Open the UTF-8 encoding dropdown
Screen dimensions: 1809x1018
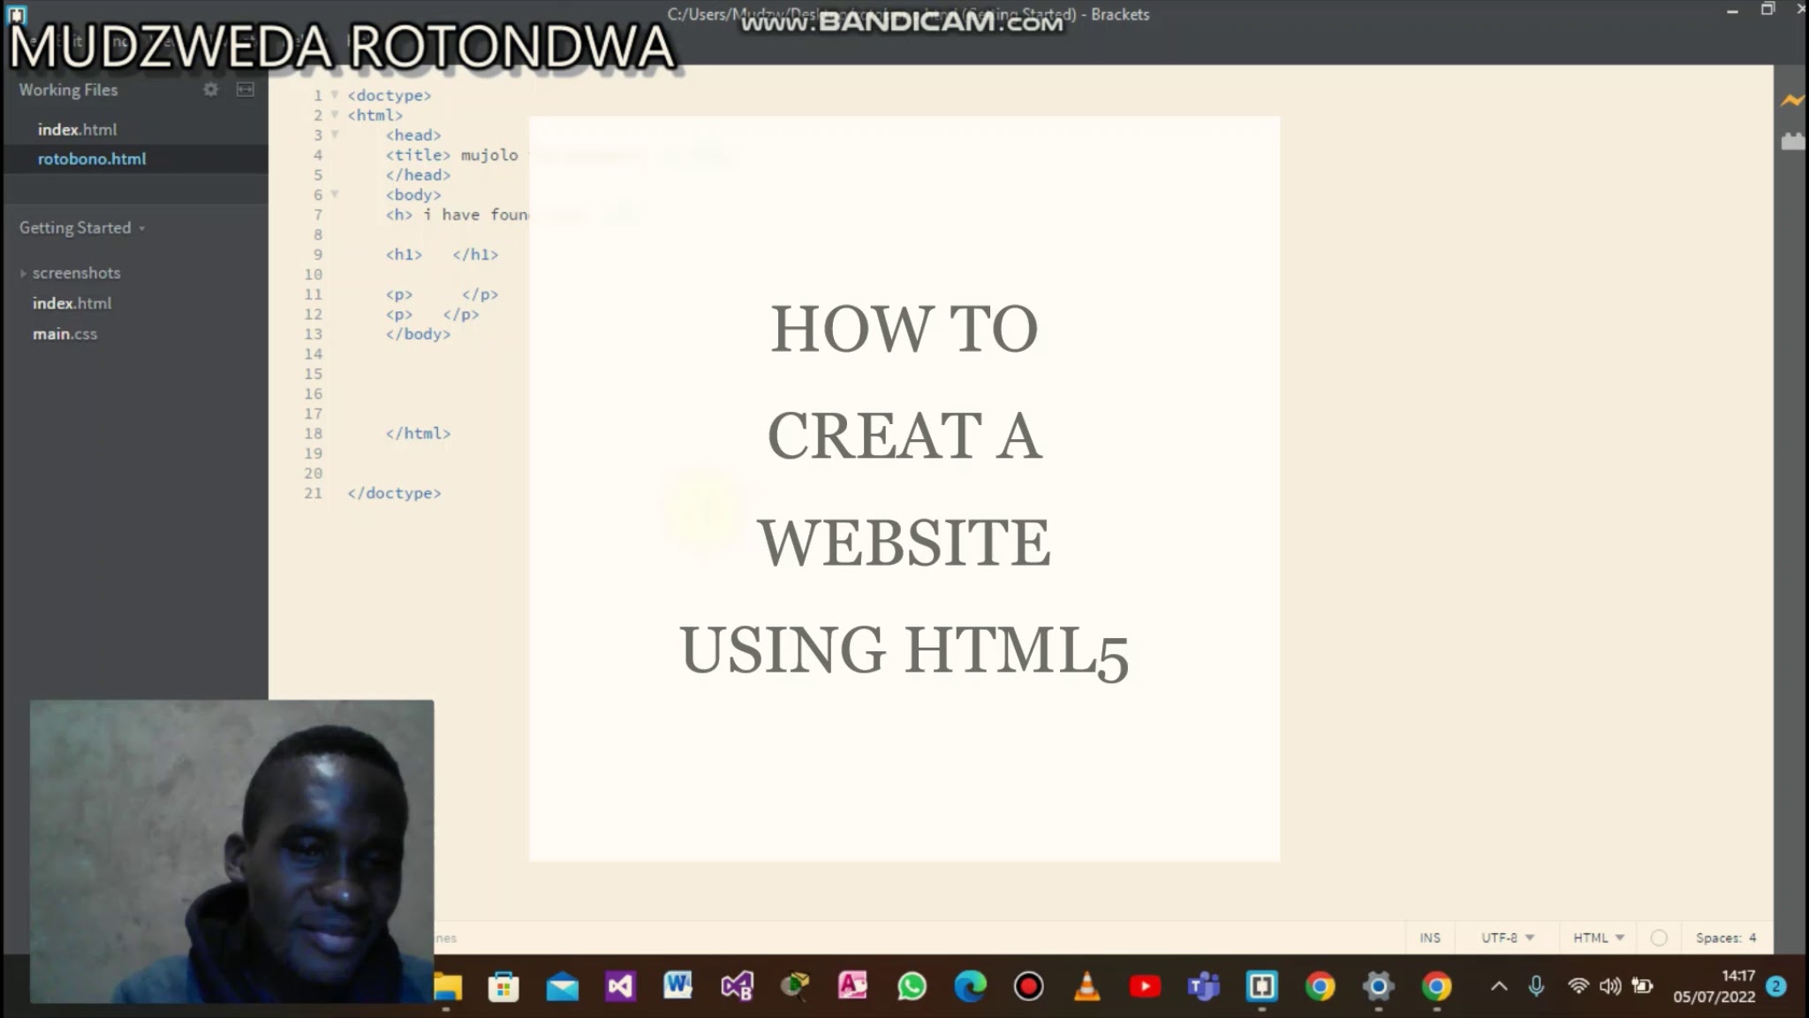point(1507,938)
